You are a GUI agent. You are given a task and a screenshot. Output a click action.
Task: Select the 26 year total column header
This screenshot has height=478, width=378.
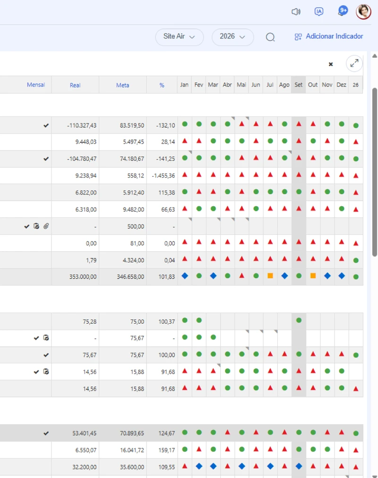[356, 85]
